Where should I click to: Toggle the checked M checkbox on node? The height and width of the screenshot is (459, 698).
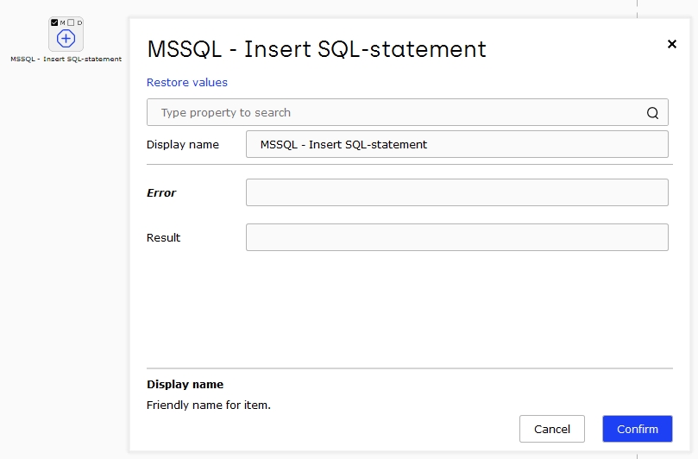pos(54,22)
